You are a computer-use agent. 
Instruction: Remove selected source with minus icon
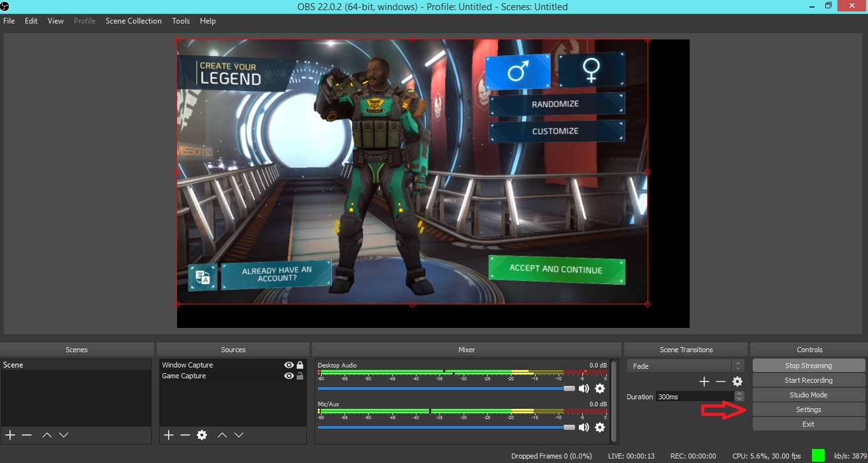(185, 435)
